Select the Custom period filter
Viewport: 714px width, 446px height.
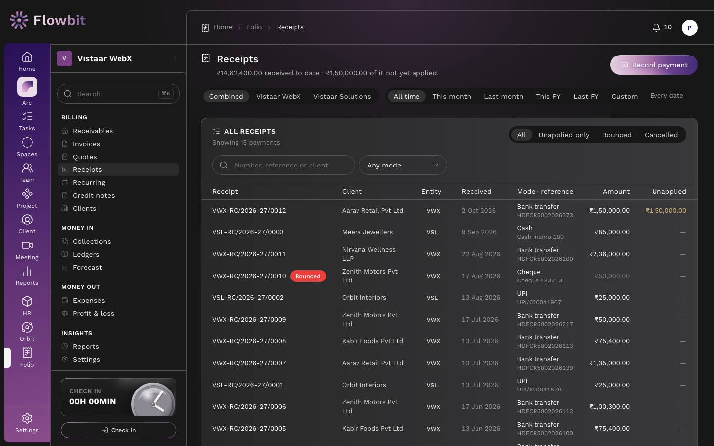[625, 96]
